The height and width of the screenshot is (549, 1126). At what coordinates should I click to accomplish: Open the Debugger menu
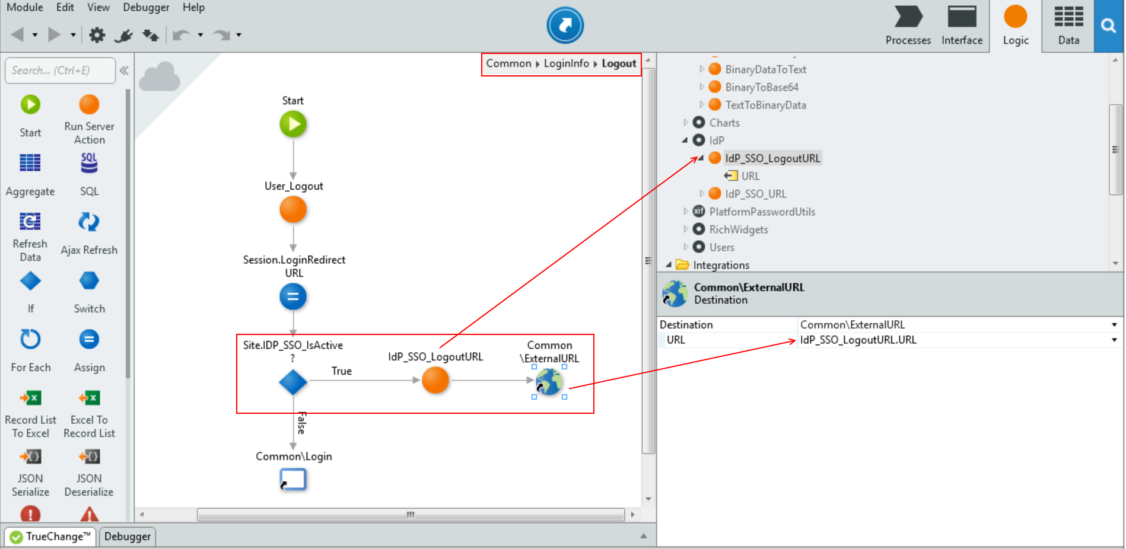(146, 8)
